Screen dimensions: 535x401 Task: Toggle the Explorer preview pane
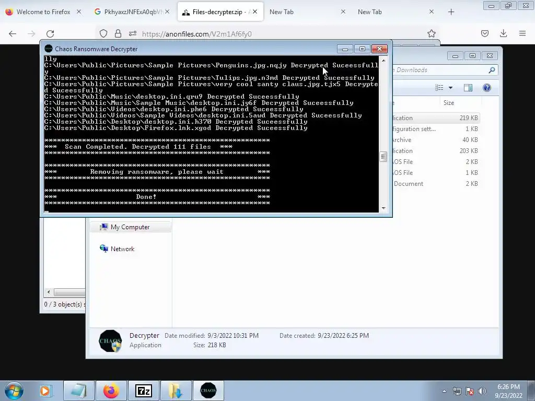[468, 88]
